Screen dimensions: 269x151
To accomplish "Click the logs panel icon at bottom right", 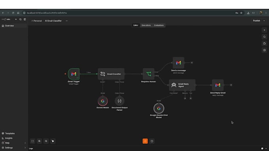I will (x=262, y=148).
